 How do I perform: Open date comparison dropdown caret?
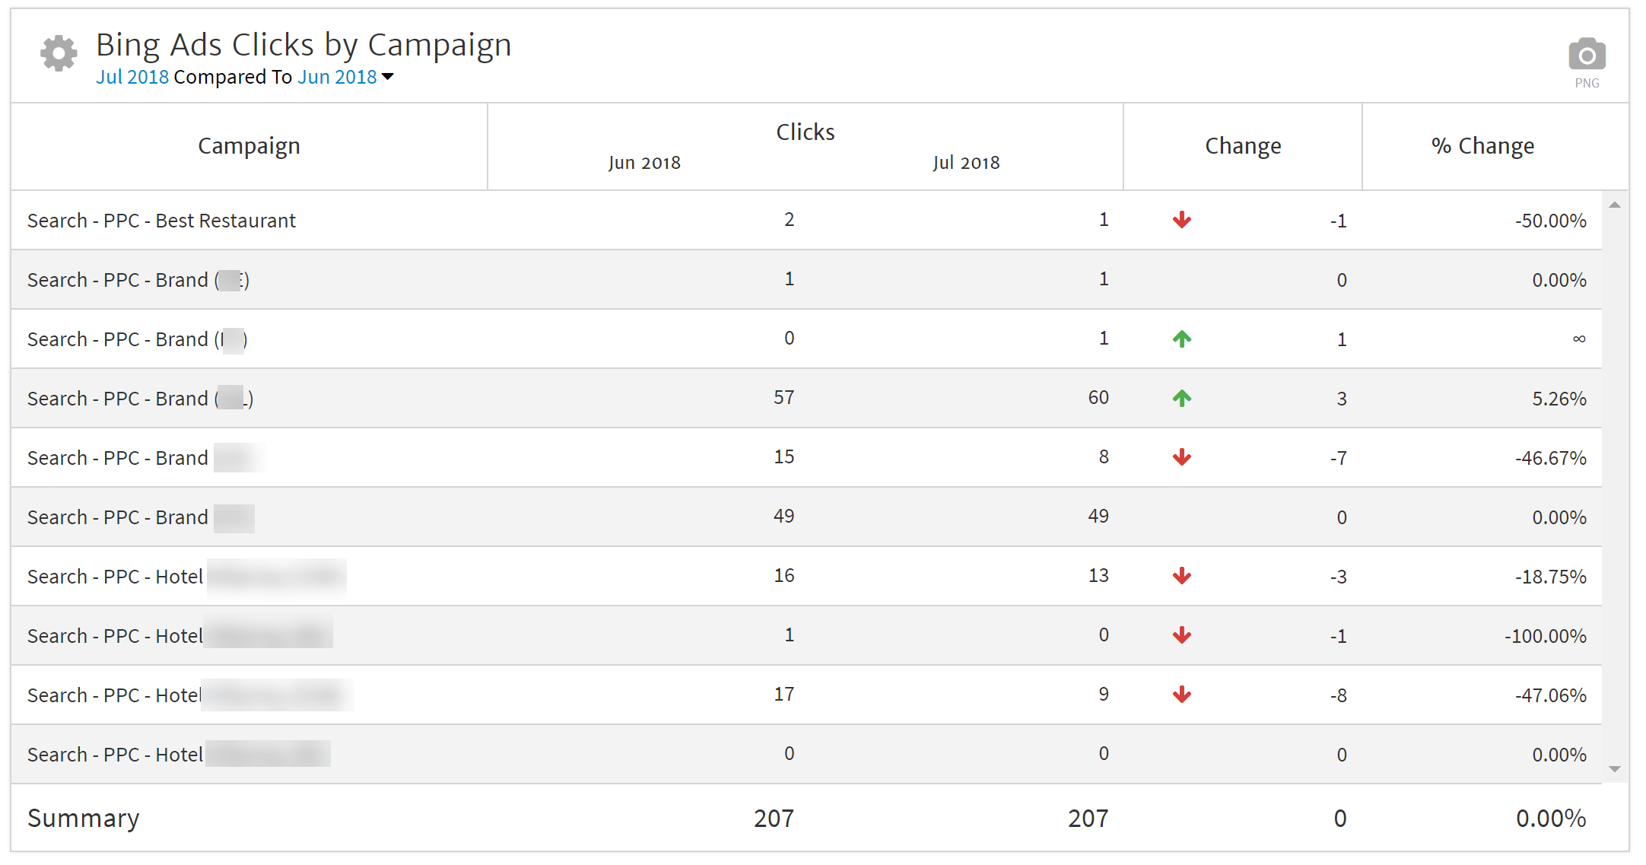388,77
